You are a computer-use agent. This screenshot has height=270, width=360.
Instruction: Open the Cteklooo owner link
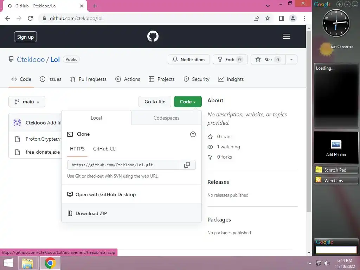point(31,59)
